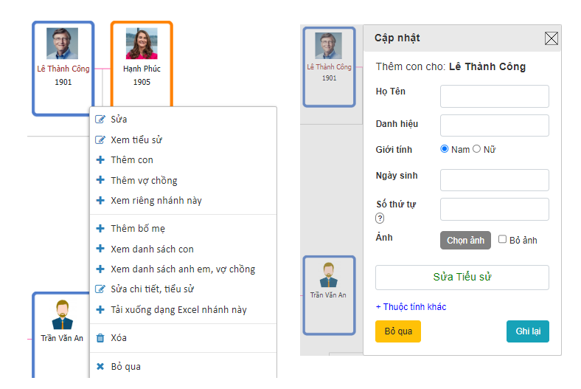Screen dimensions: 581x389
Task: Tick the Bỏ ảnh checkbox
Action: click(502, 239)
